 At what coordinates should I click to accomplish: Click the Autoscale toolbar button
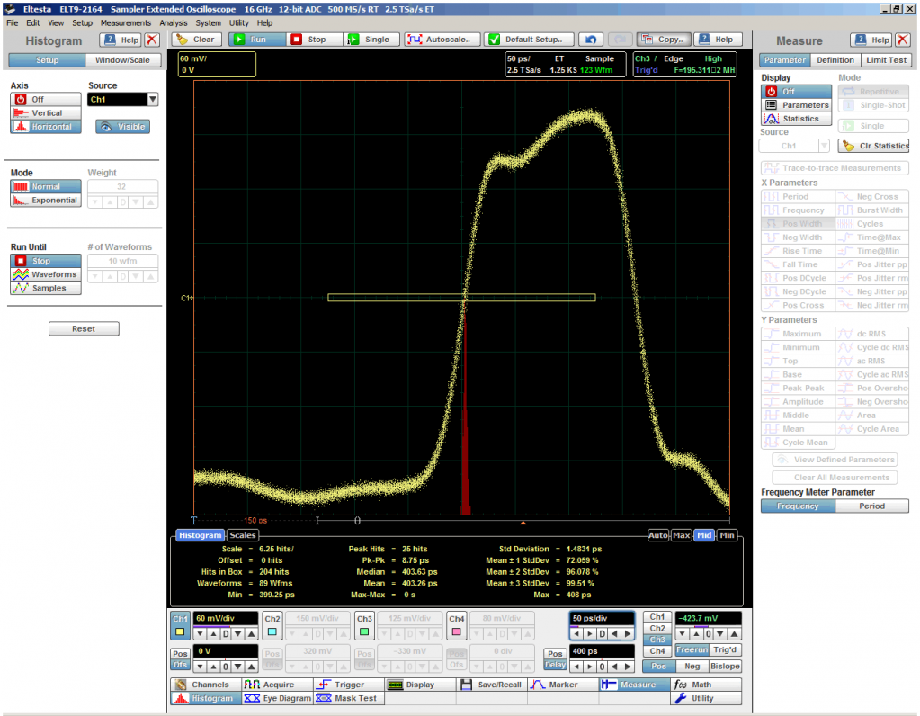tap(441, 40)
